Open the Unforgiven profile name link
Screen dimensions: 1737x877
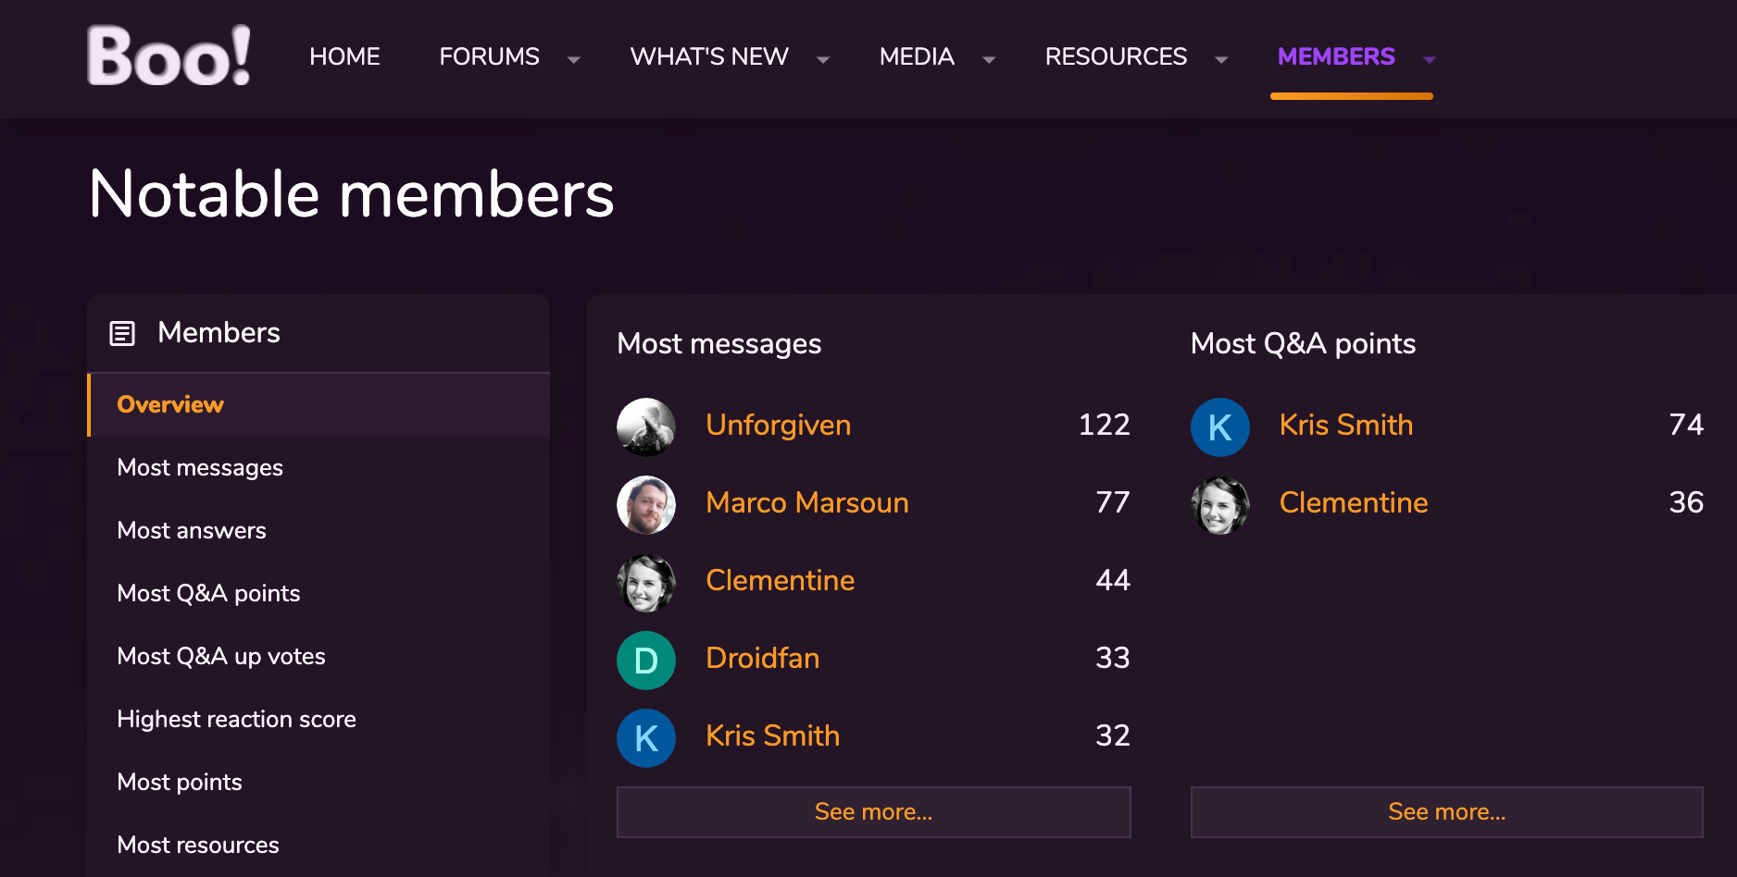tap(778, 425)
